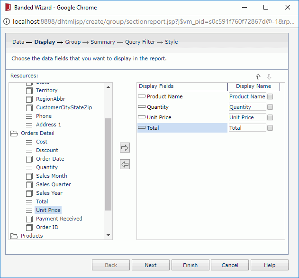Open the Help button

[270, 265]
